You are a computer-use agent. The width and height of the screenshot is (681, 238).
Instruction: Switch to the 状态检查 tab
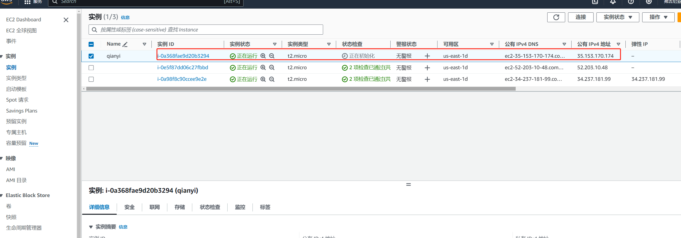pos(210,207)
